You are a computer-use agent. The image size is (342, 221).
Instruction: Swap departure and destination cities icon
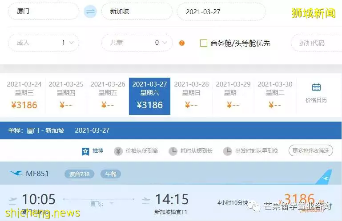point(90,12)
